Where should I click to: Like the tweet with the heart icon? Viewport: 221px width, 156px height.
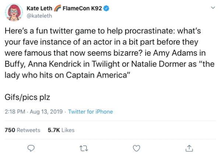point(137,148)
